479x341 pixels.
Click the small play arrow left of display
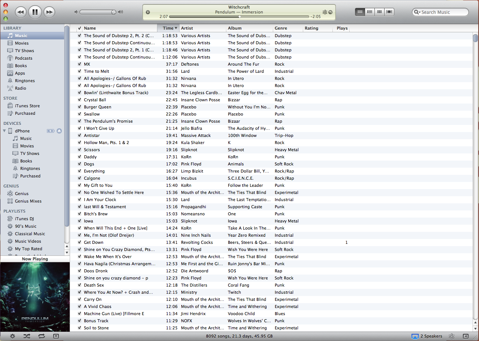pos(148,12)
